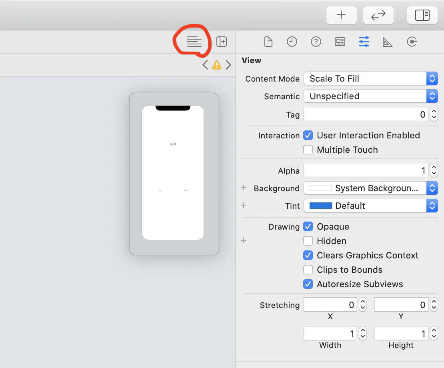
Task: Open the Identity inspector tab
Action: [x=340, y=42]
